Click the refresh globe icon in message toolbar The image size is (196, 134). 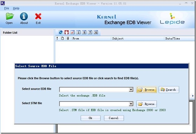[61, 33]
